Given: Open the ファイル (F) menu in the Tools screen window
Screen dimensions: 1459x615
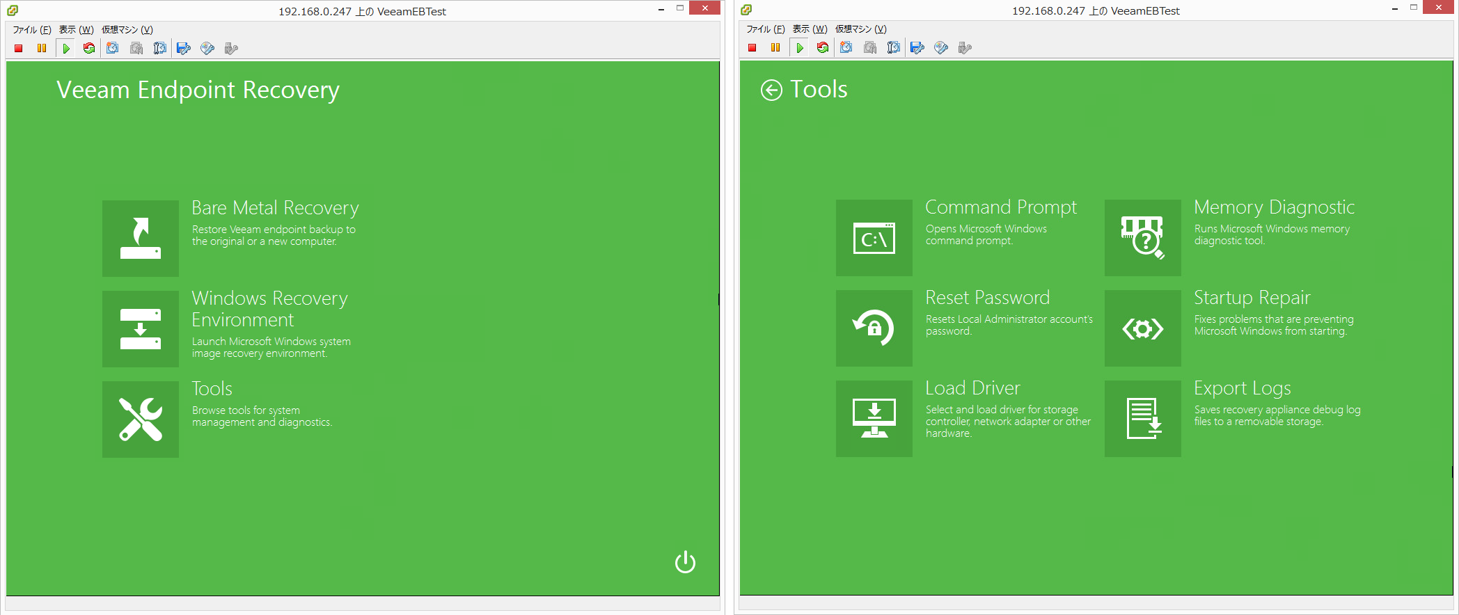Looking at the screenshot, I should [x=766, y=29].
